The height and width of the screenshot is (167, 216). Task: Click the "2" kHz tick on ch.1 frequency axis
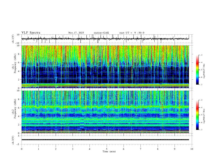pos(19,79)
